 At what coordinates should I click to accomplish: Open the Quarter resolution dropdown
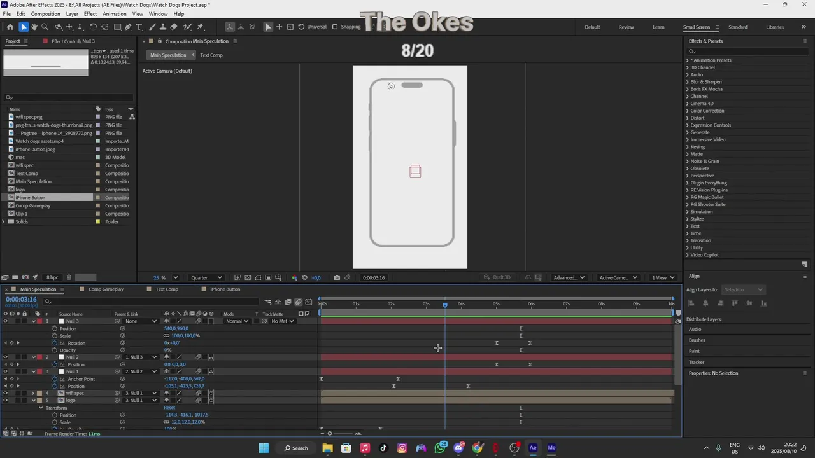pos(207,277)
